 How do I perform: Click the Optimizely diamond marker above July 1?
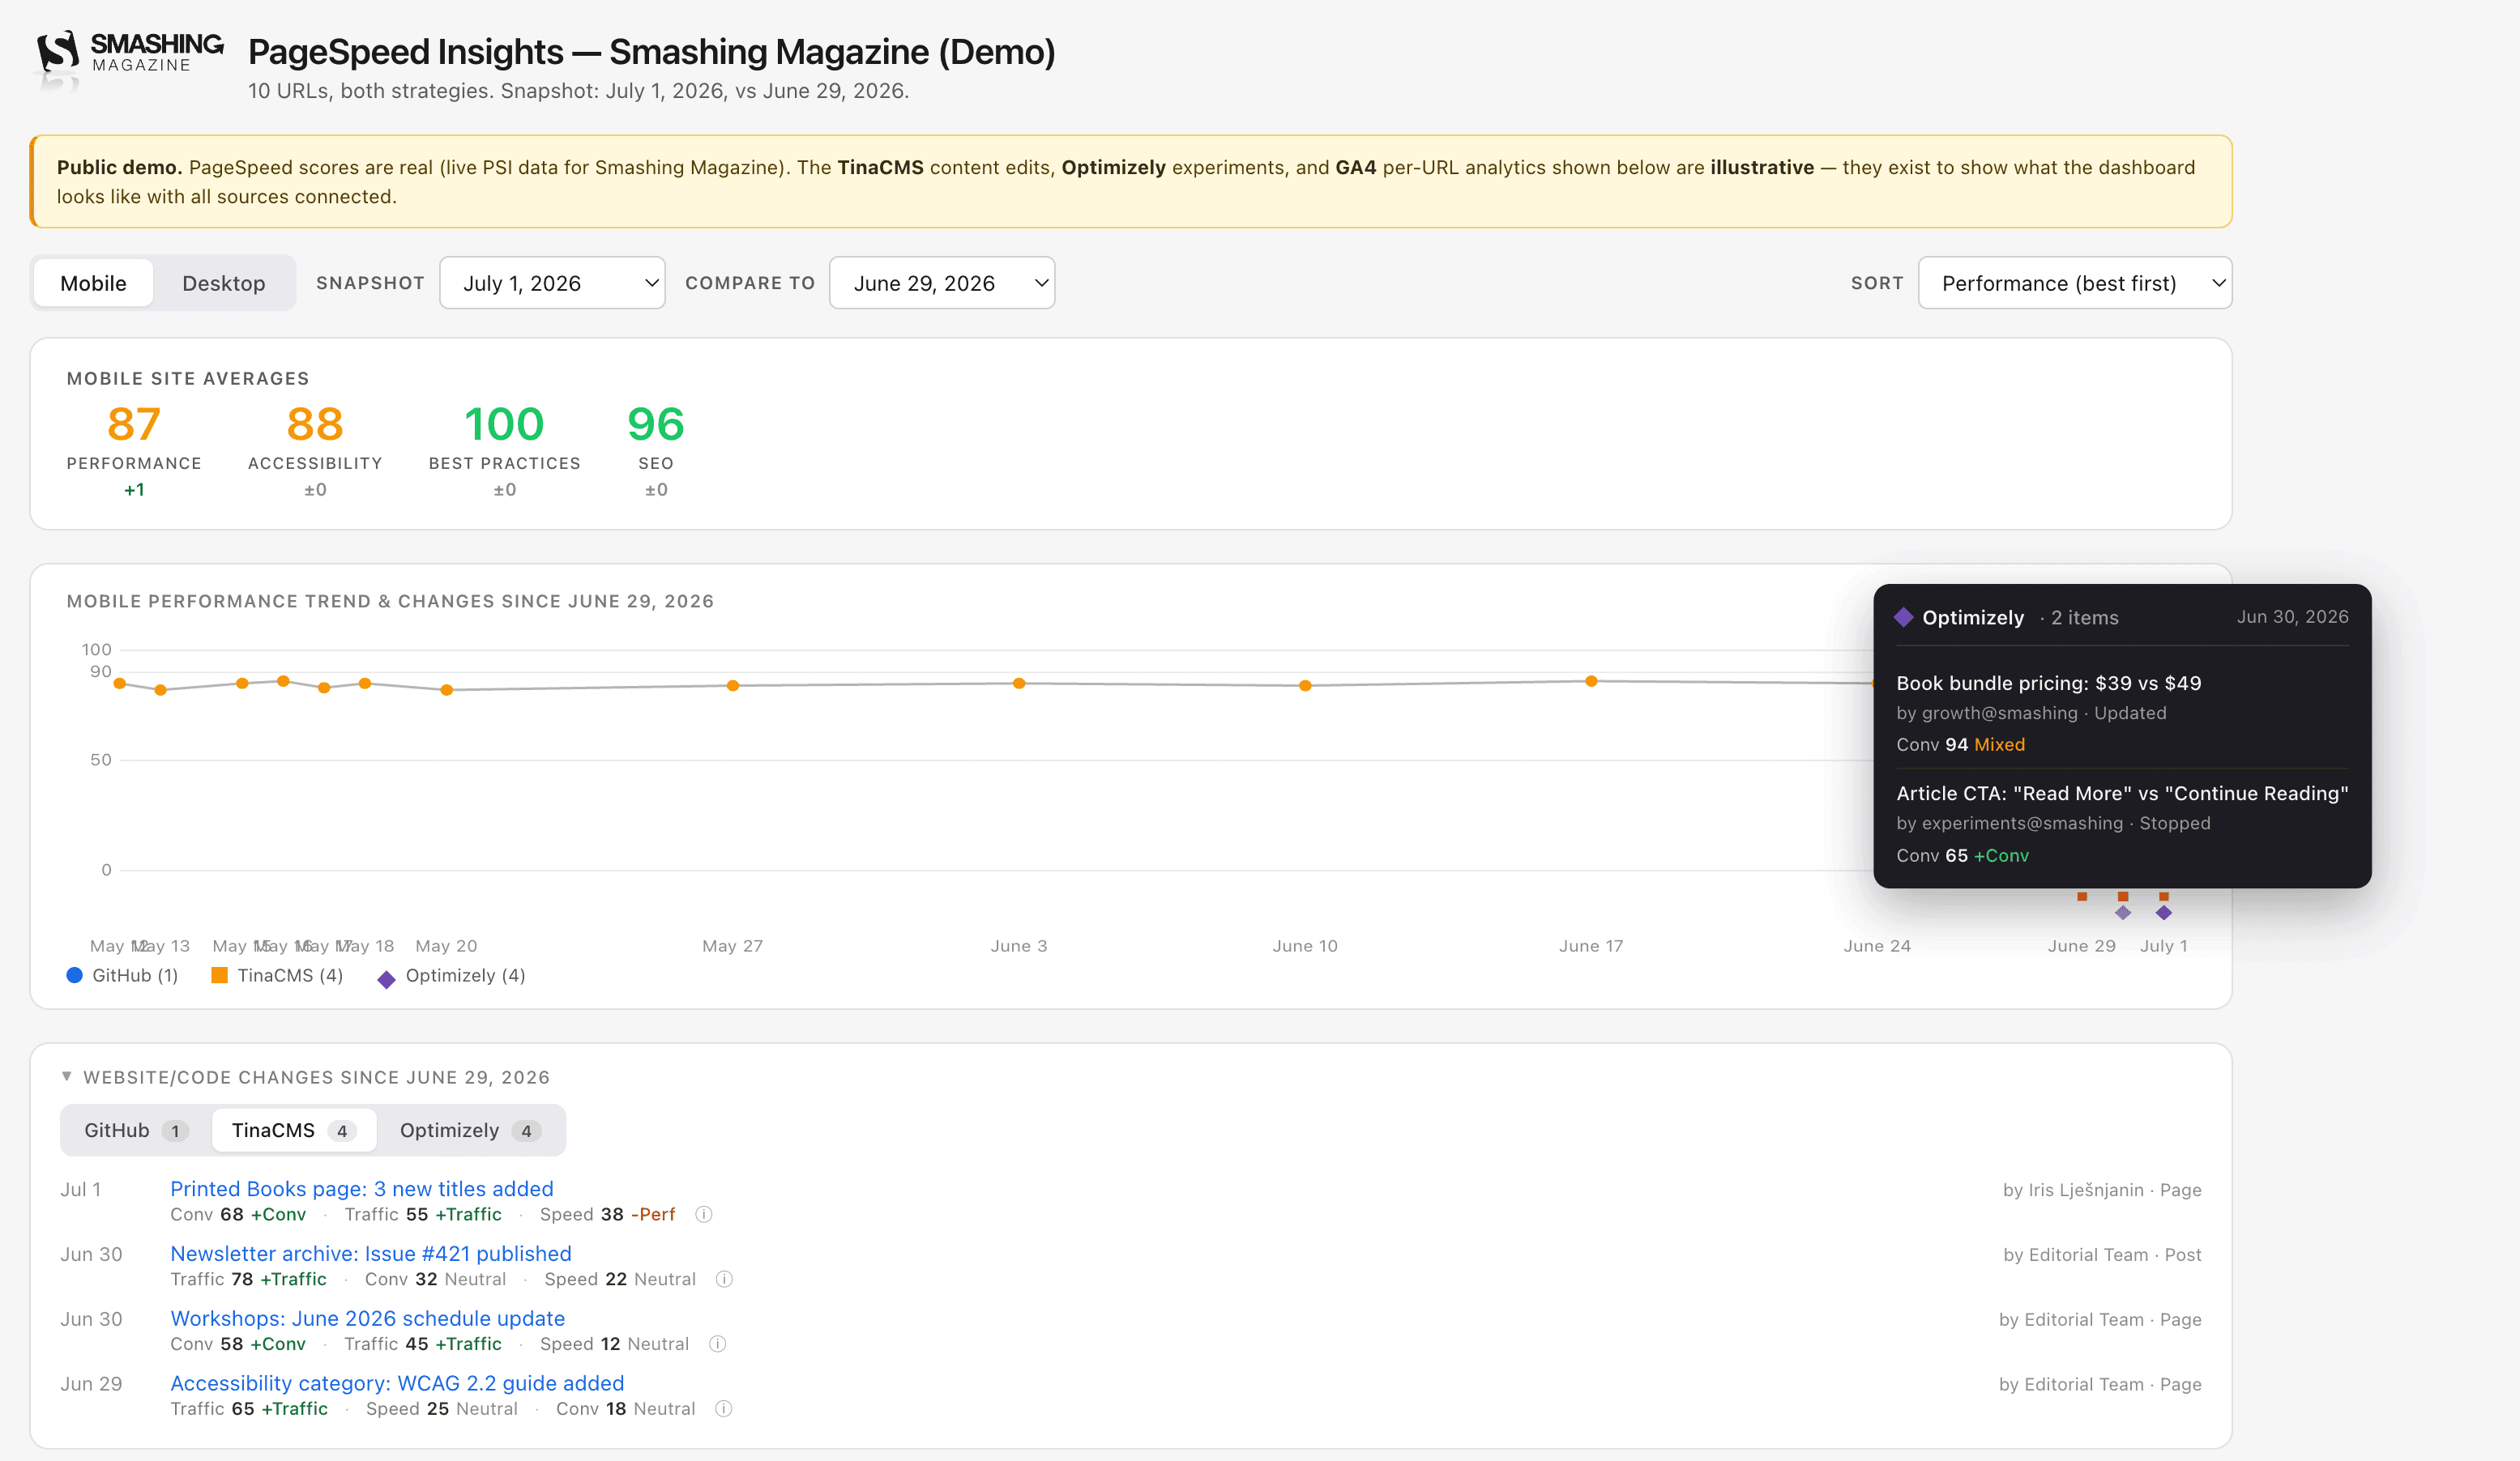pos(2164,914)
